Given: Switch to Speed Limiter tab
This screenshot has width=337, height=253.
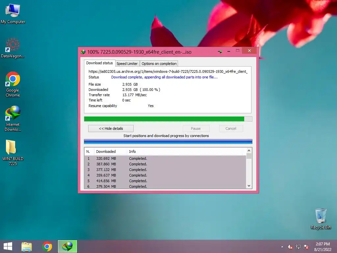Looking at the screenshot, I should click(x=127, y=64).
